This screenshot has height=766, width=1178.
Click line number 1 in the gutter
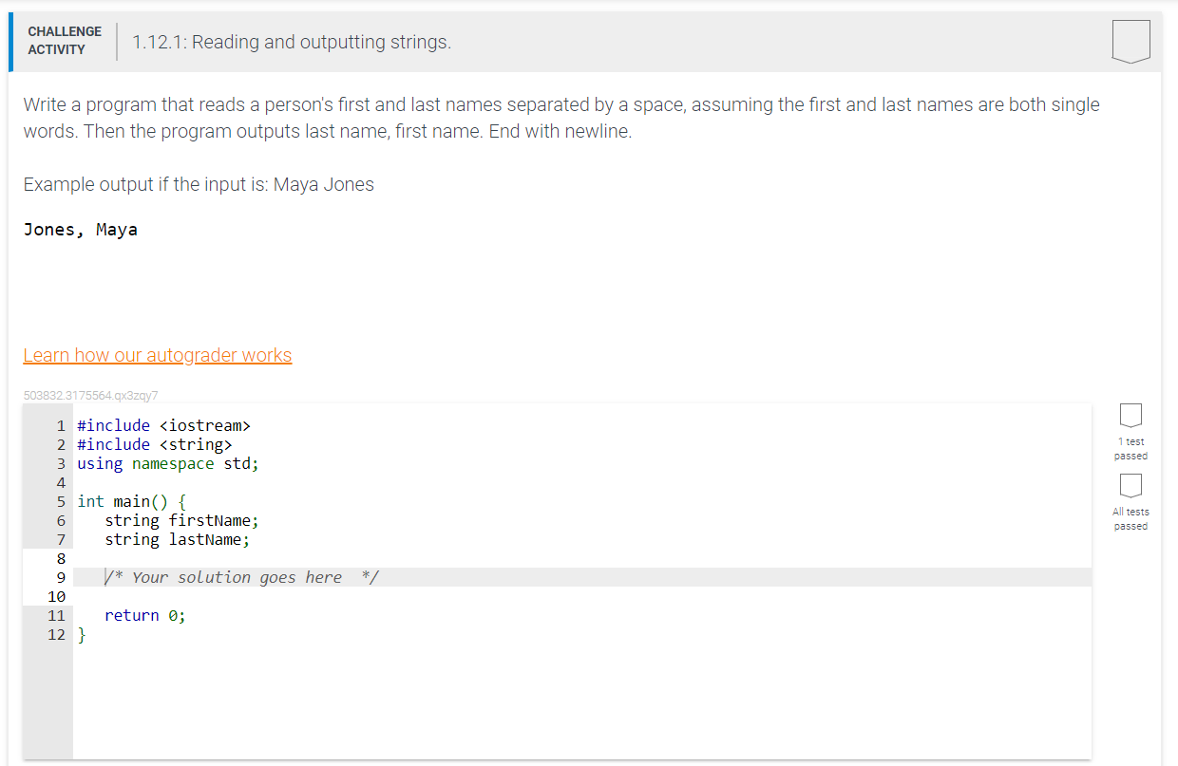tap(61, 425)
